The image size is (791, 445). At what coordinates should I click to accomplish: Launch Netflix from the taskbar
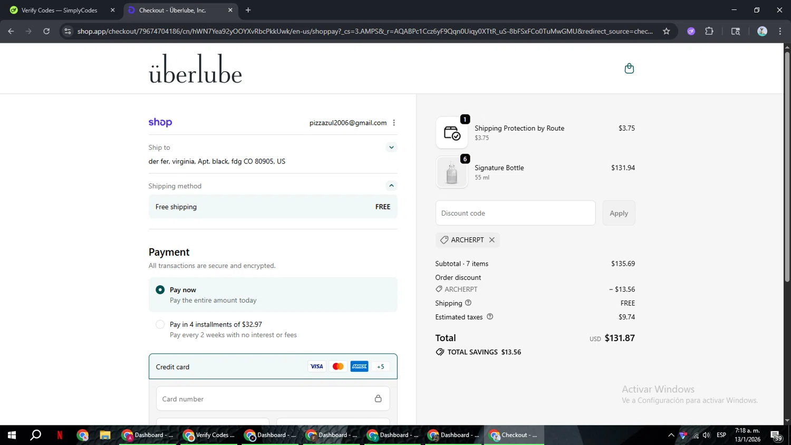coord(60,435)
